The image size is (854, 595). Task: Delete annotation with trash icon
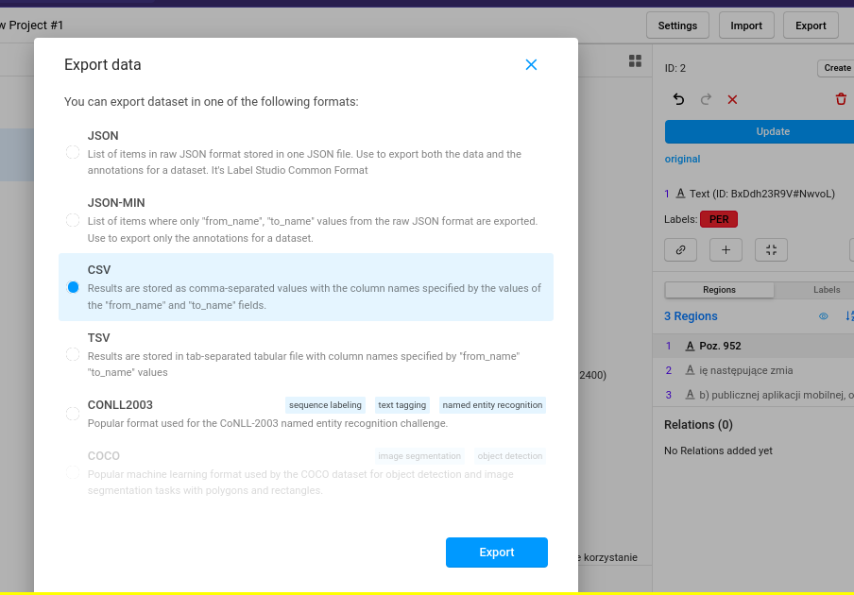pos(841,99)
